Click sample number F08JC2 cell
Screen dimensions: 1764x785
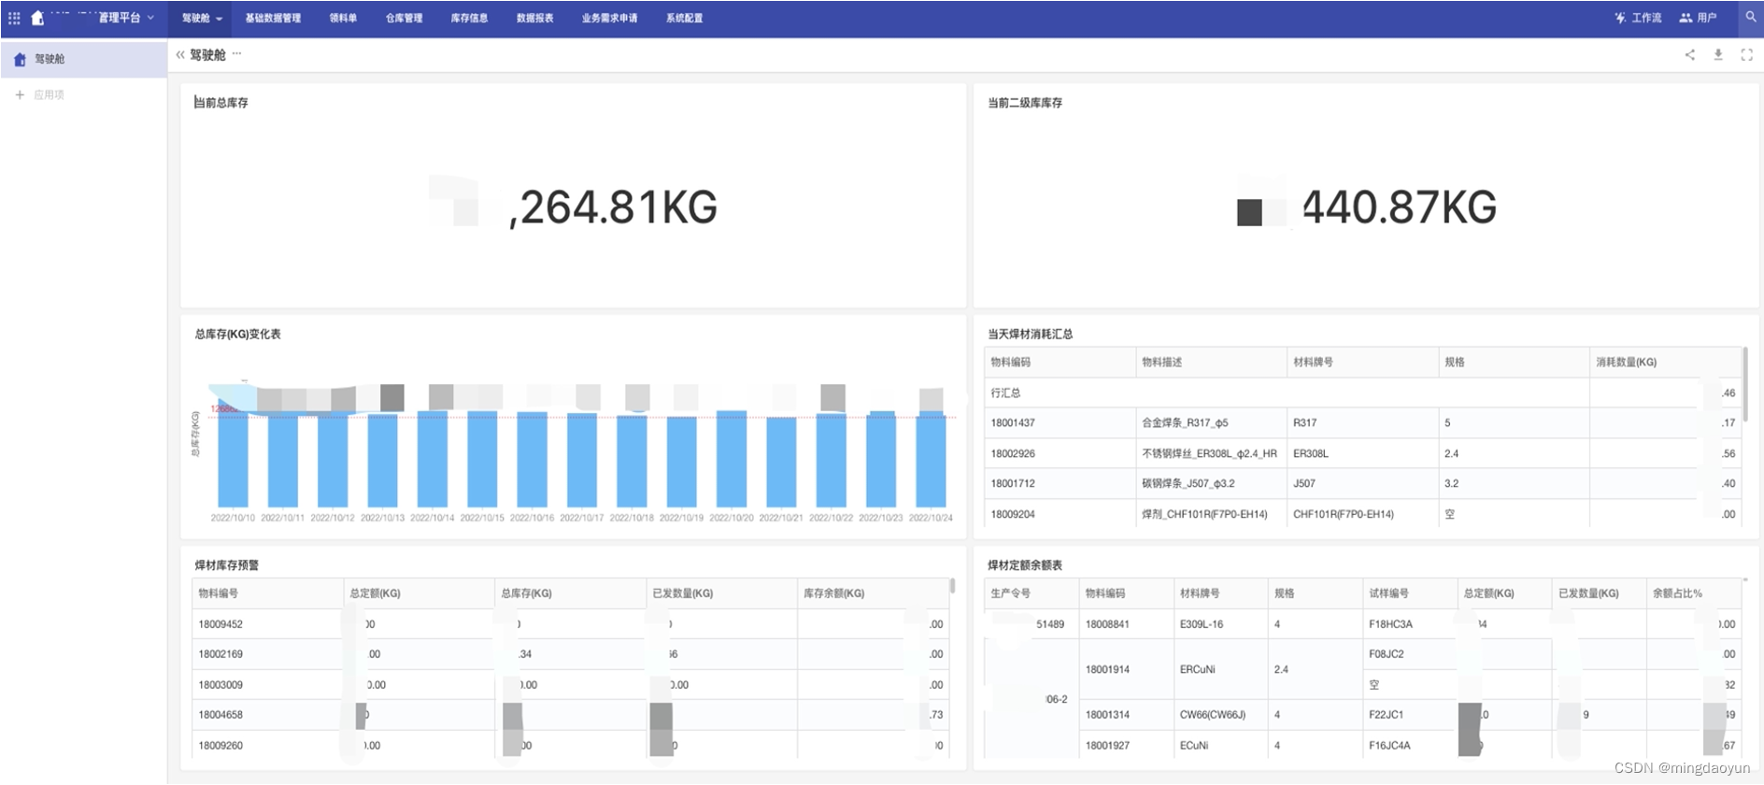pyautogui.click(x=1410, y=654)
